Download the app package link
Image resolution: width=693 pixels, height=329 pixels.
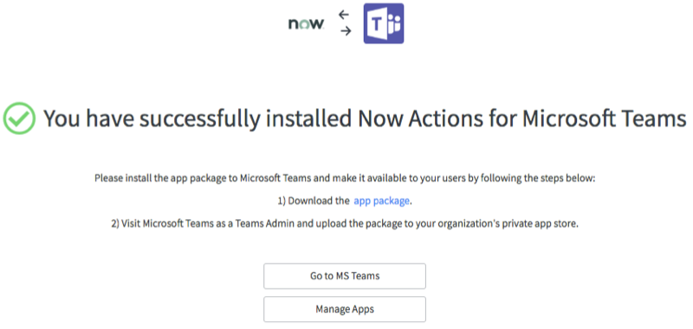(382, 201)
